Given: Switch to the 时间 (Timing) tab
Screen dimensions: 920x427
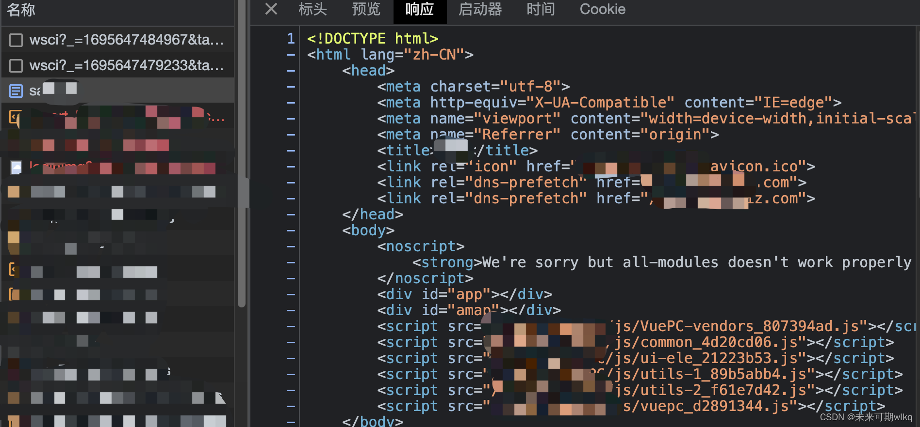Looking at the screenshot, I should pyautogui.click(x=541, y=9).
